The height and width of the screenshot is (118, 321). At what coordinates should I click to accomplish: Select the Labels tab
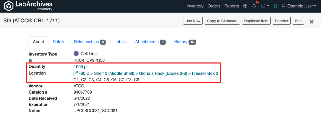[120, 42]
